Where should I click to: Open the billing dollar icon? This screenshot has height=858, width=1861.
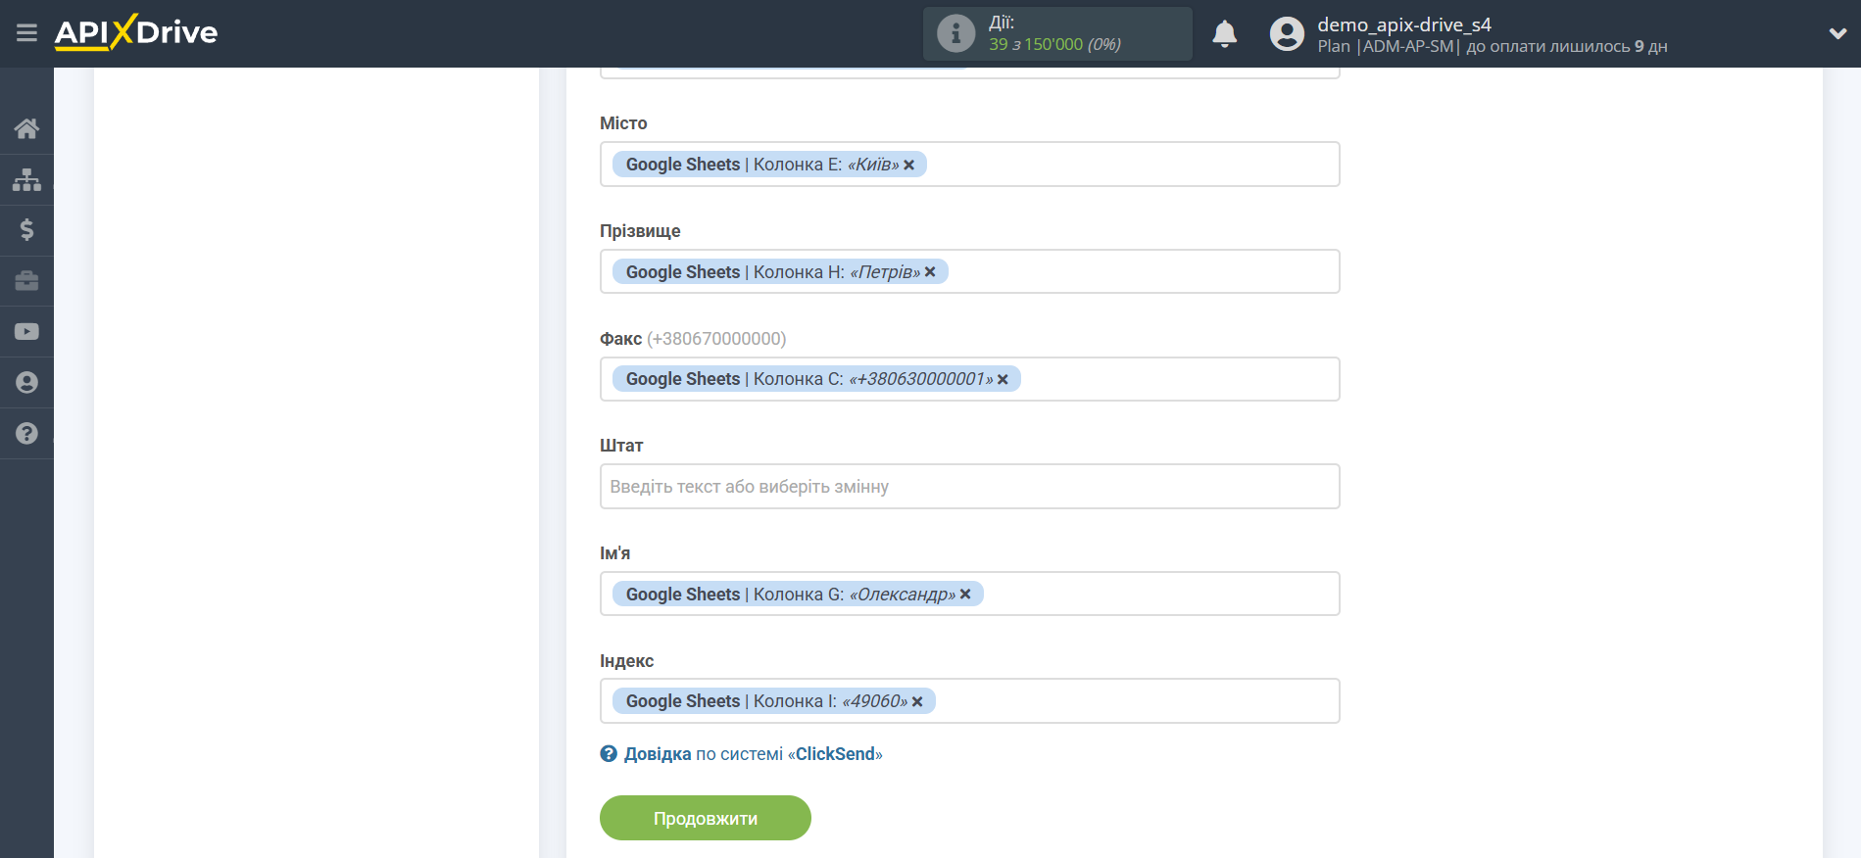[26, 230]
